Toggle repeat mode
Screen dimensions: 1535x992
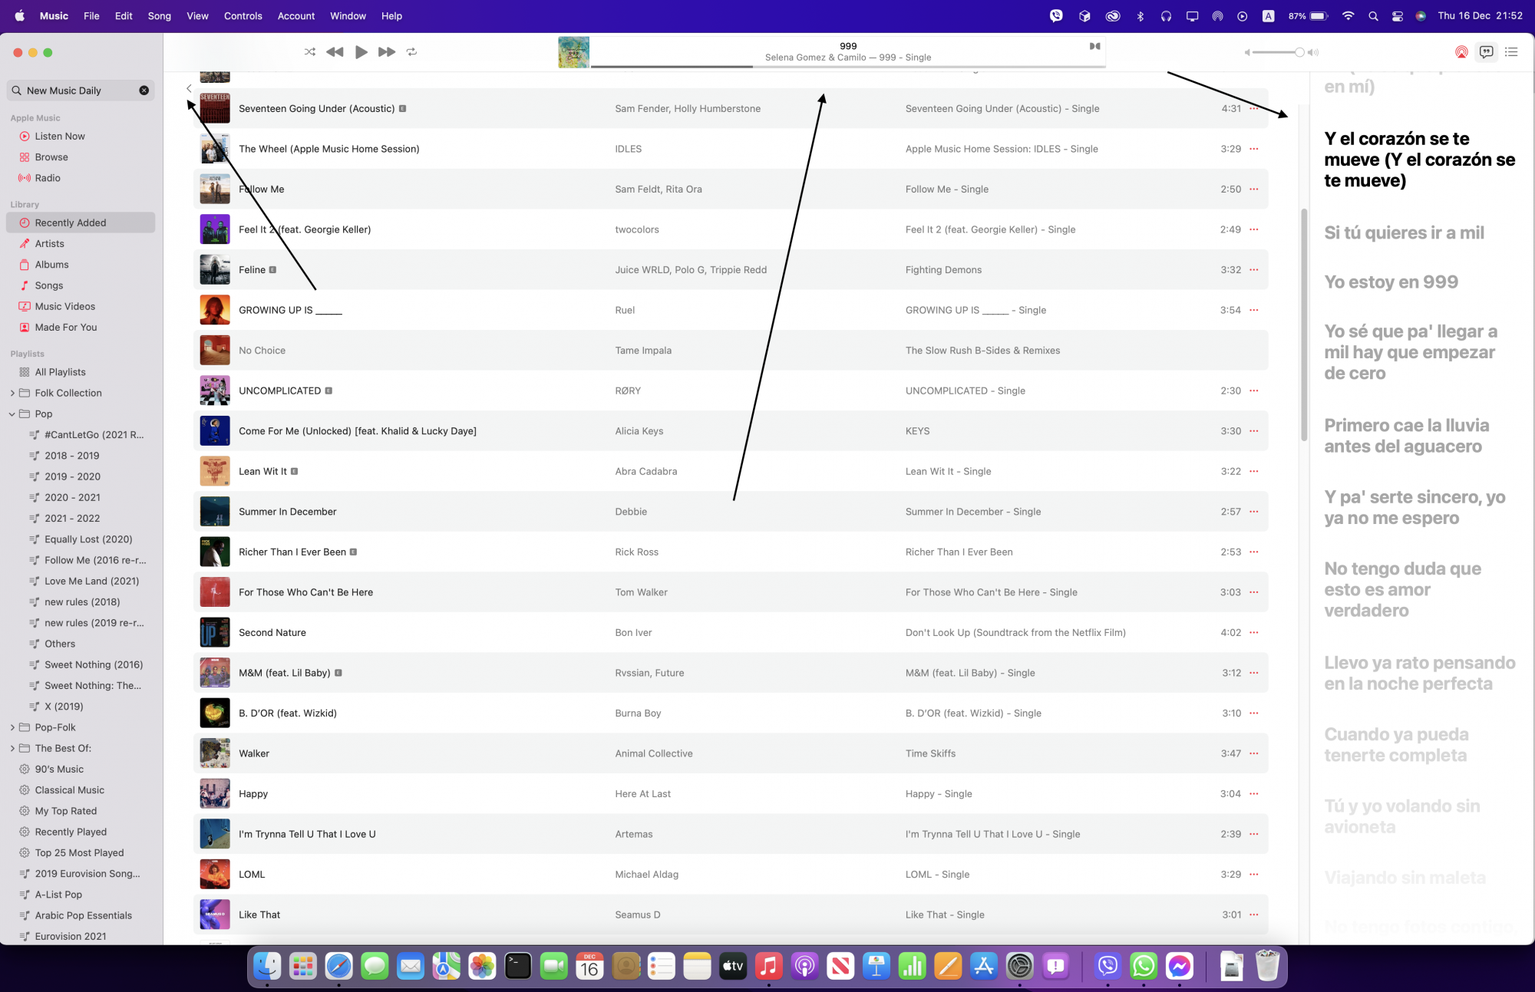(x=411, y=52)
